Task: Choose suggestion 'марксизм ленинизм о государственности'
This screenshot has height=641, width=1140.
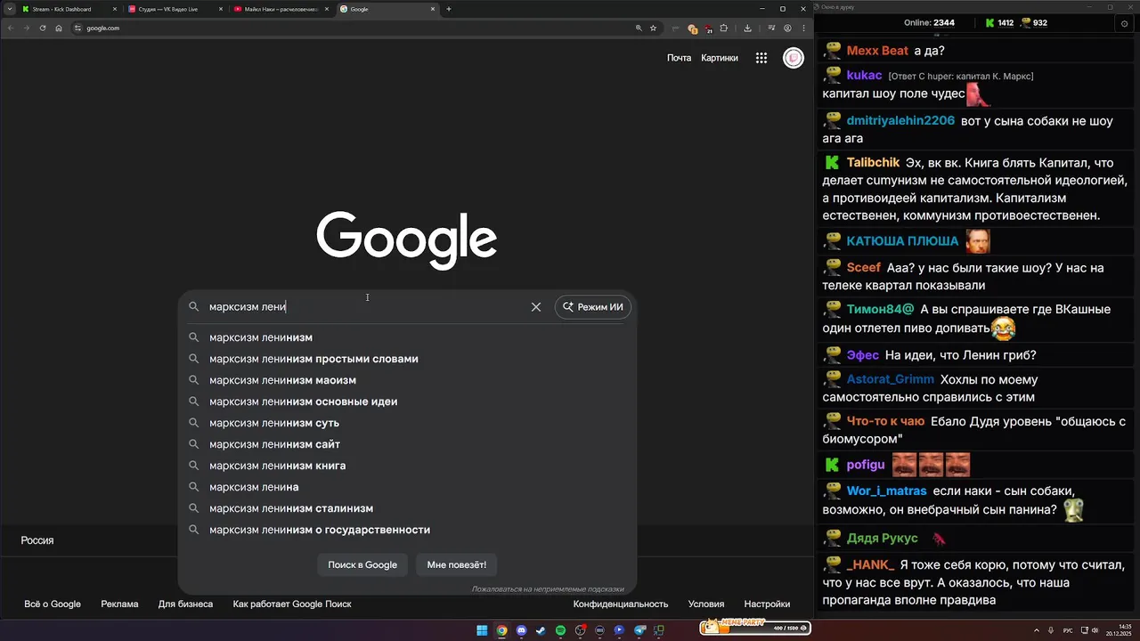Action: coord(407,530)
